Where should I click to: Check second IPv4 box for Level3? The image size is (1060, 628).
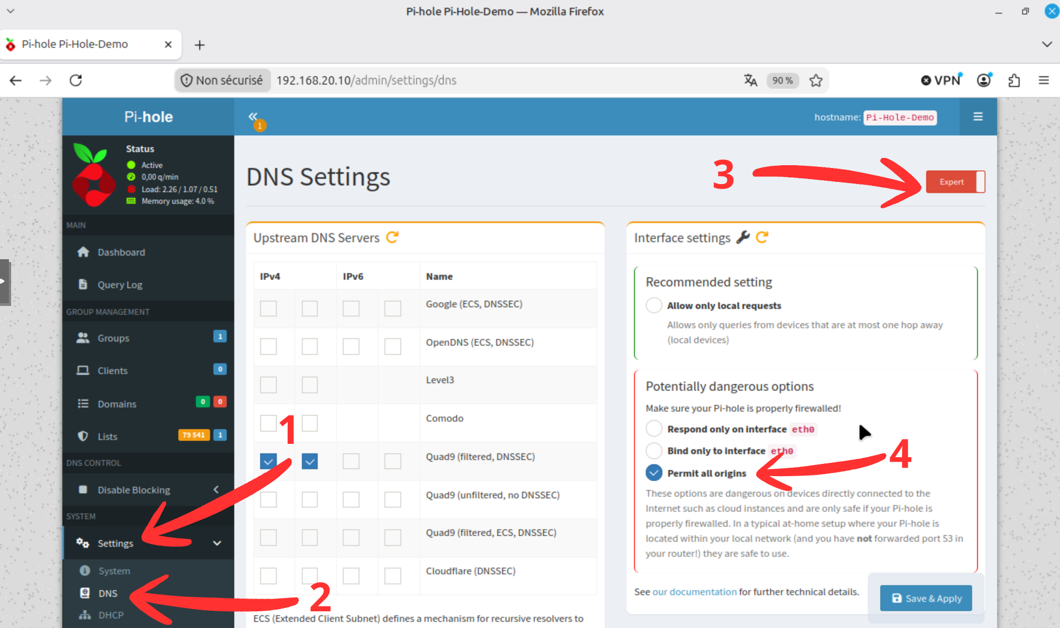pos(310,385)
